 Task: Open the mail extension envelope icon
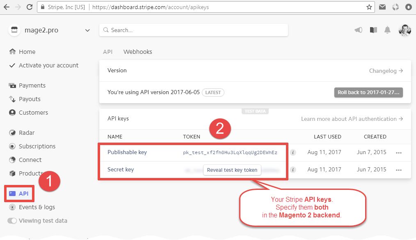coord(382,7)
